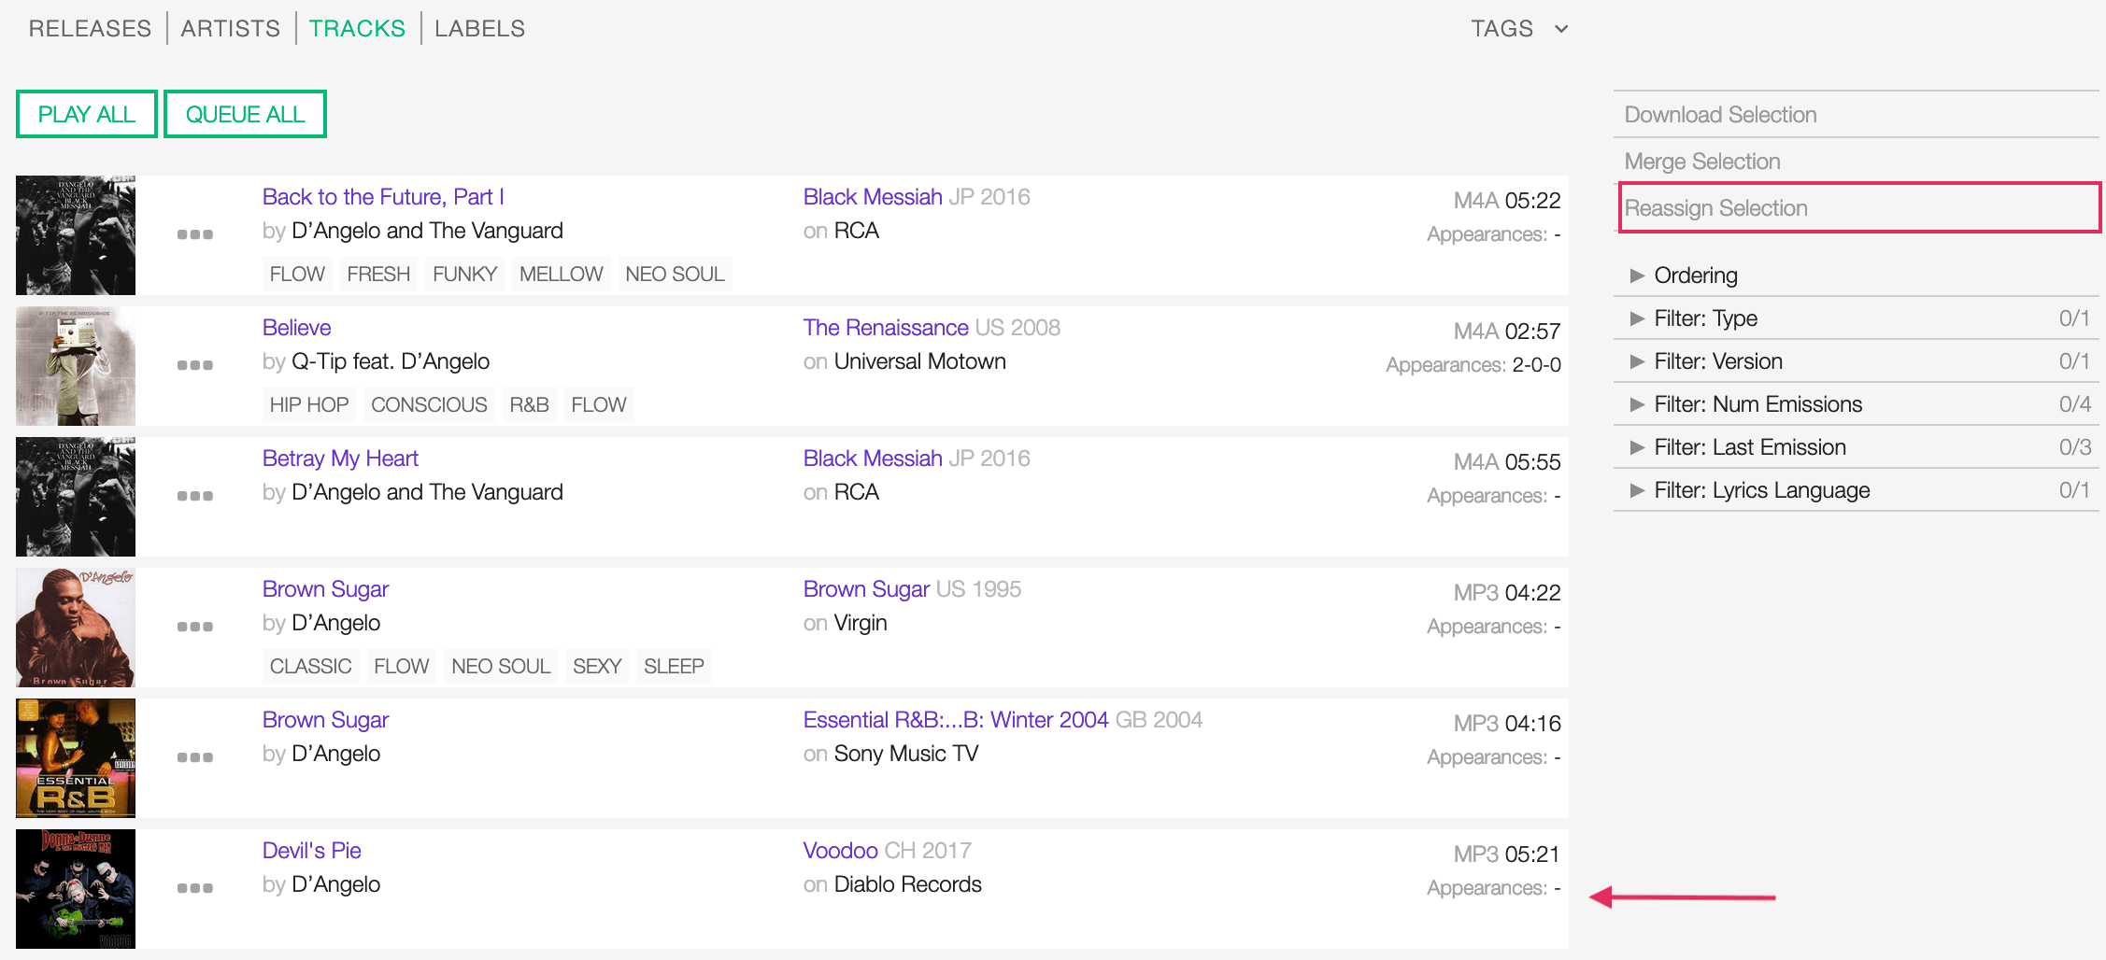2106x960 pixels.
Task: Switch to the ARTISTS tab
Action: (x=231, y=29)
